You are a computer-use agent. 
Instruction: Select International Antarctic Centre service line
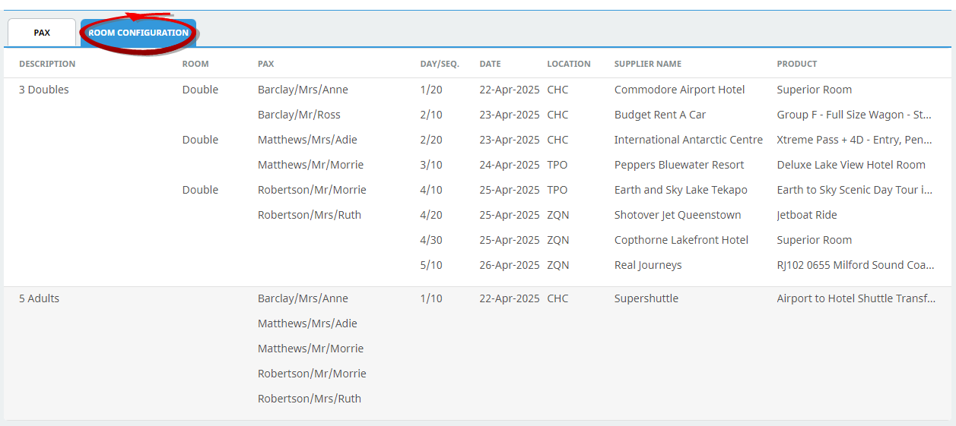tap(688, 140)
